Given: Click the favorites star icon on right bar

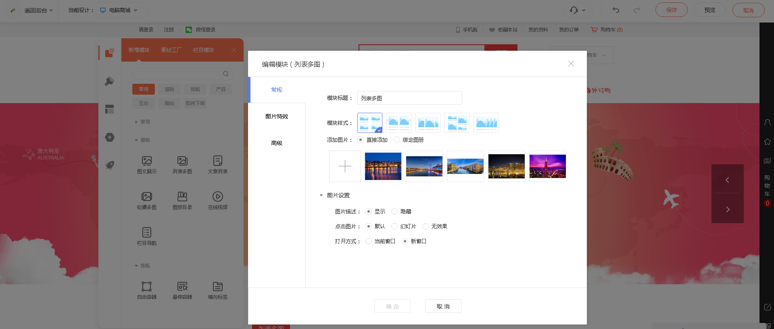Looking at the screenshot, I should tap(767, 141).
